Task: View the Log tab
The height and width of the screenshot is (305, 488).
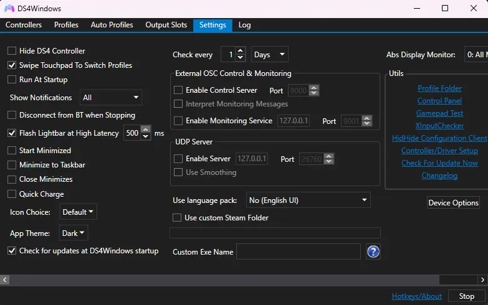Action: (244, 25)
